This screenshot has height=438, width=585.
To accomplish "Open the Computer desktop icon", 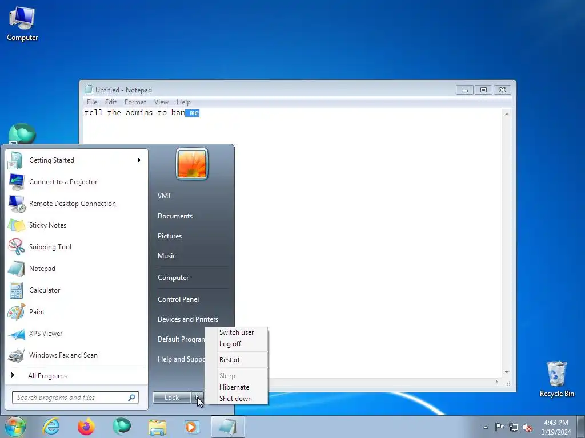I will 22,24.
